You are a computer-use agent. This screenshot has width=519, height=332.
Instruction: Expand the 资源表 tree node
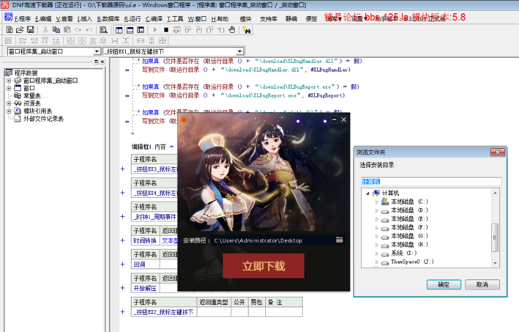[x=9, y=103]
